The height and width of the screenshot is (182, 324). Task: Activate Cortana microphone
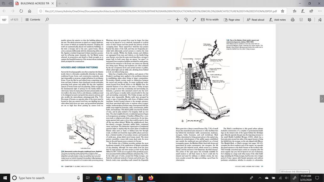pos(78,178)
